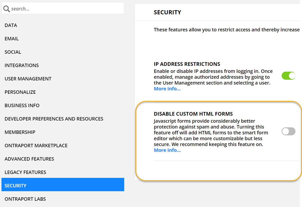Enable Disable Custom HTML Forms switch
The width and height of the screenshot is (302, 207).
(x=288, y=131)
